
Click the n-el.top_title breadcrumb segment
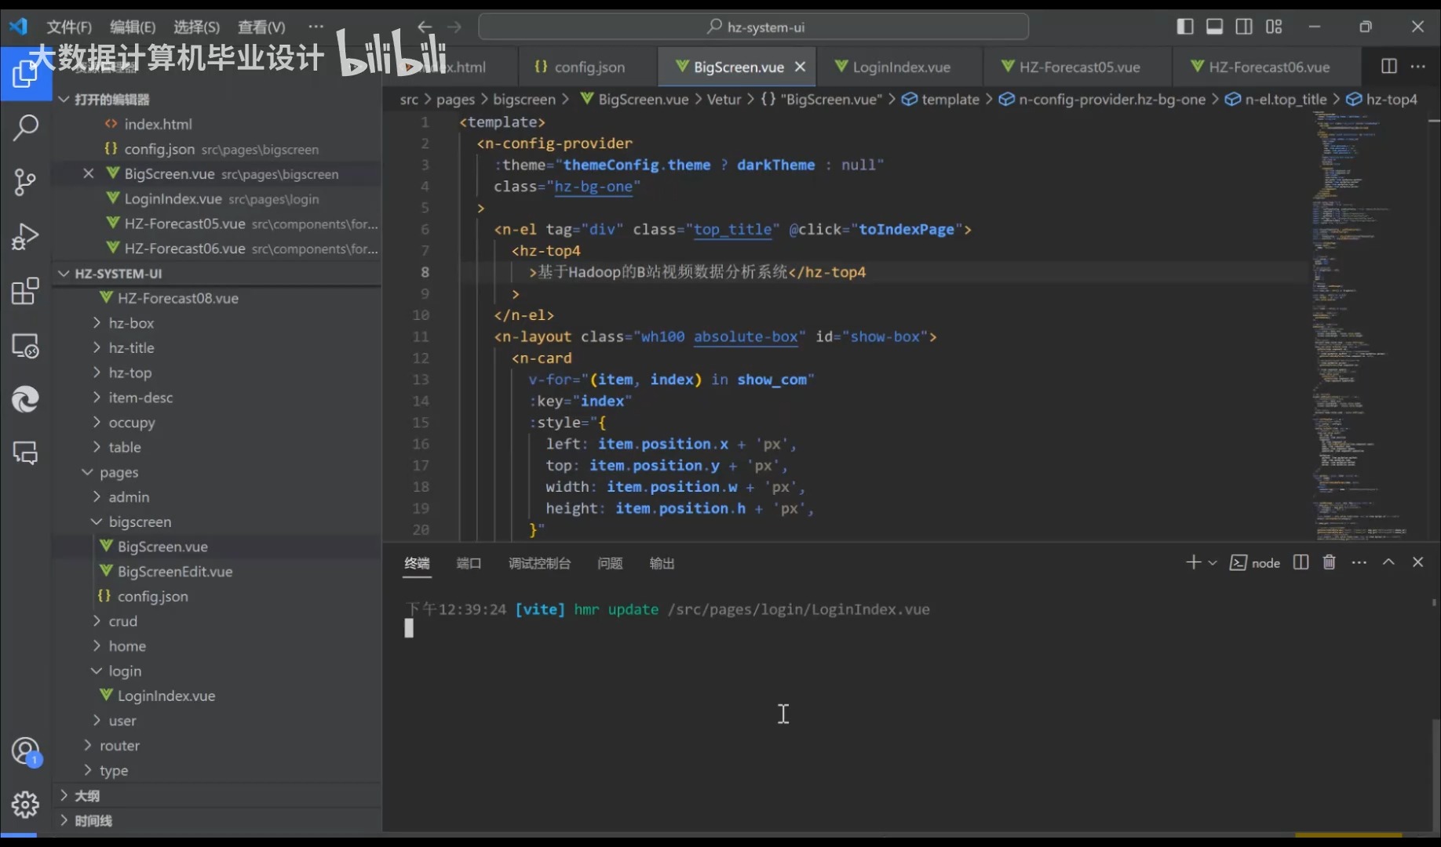coord(1275,100)
